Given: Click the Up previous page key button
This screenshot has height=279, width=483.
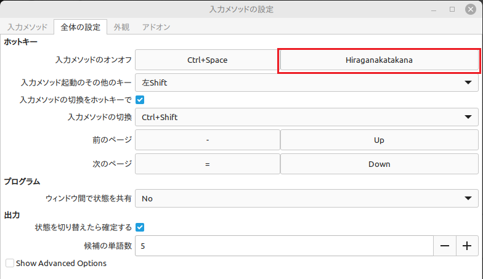Looking at the screenshot, I should click(x=379, y=140).
